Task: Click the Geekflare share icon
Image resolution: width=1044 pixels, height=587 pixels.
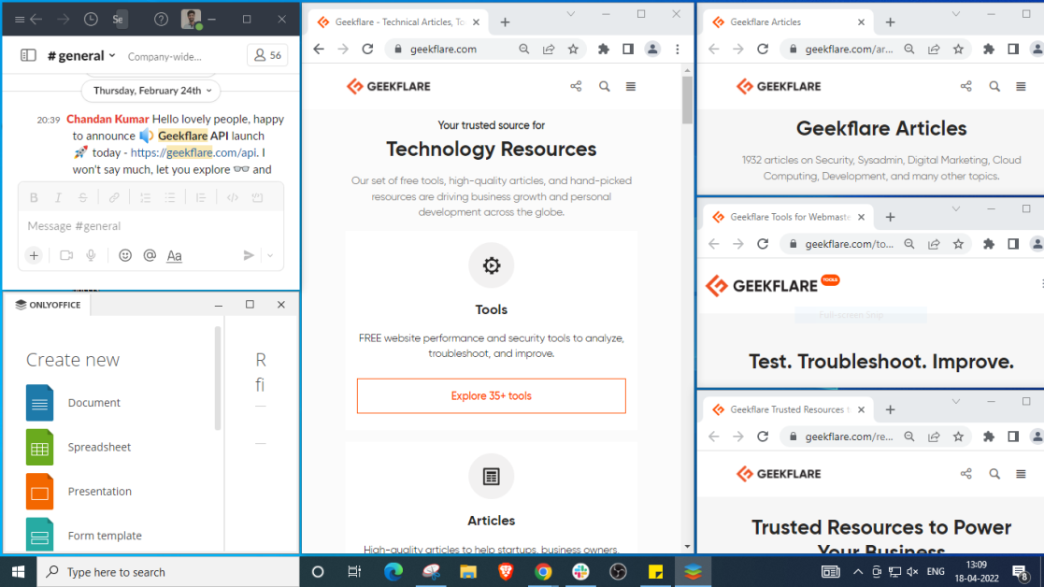Action: tap(575, 86)
